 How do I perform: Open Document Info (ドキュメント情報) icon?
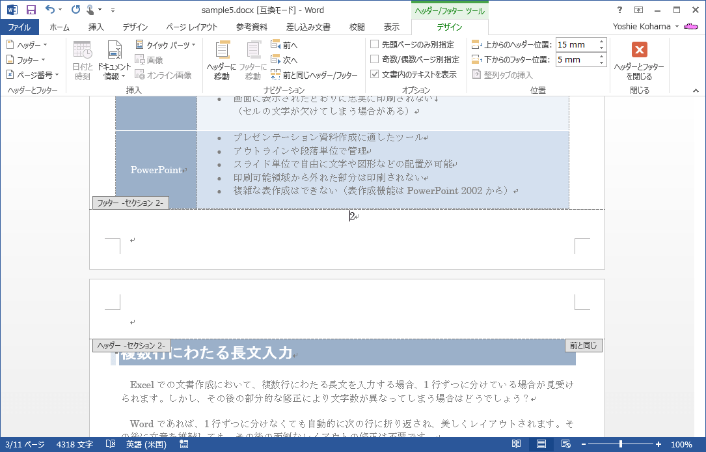(x=115, y=61)
